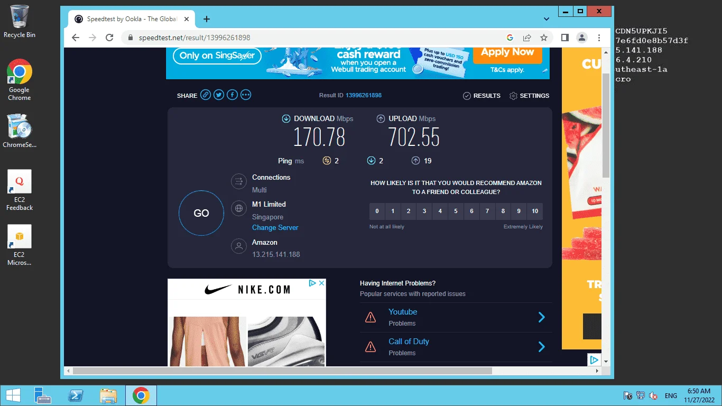This screenshot has height=406, width=722.
Task: Click the AdChoices icon on the Nike ad
Action: click(x=312, y=283)
